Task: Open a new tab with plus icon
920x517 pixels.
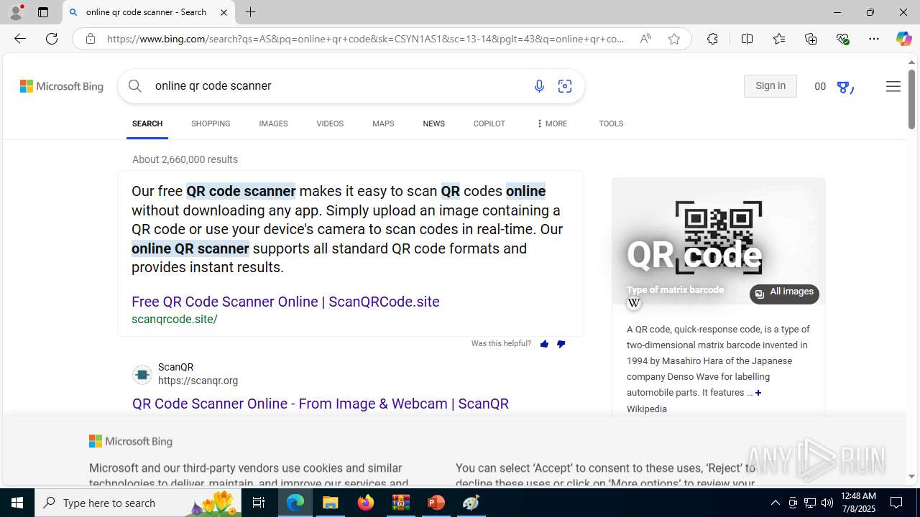Action: (x=250, y=12)
